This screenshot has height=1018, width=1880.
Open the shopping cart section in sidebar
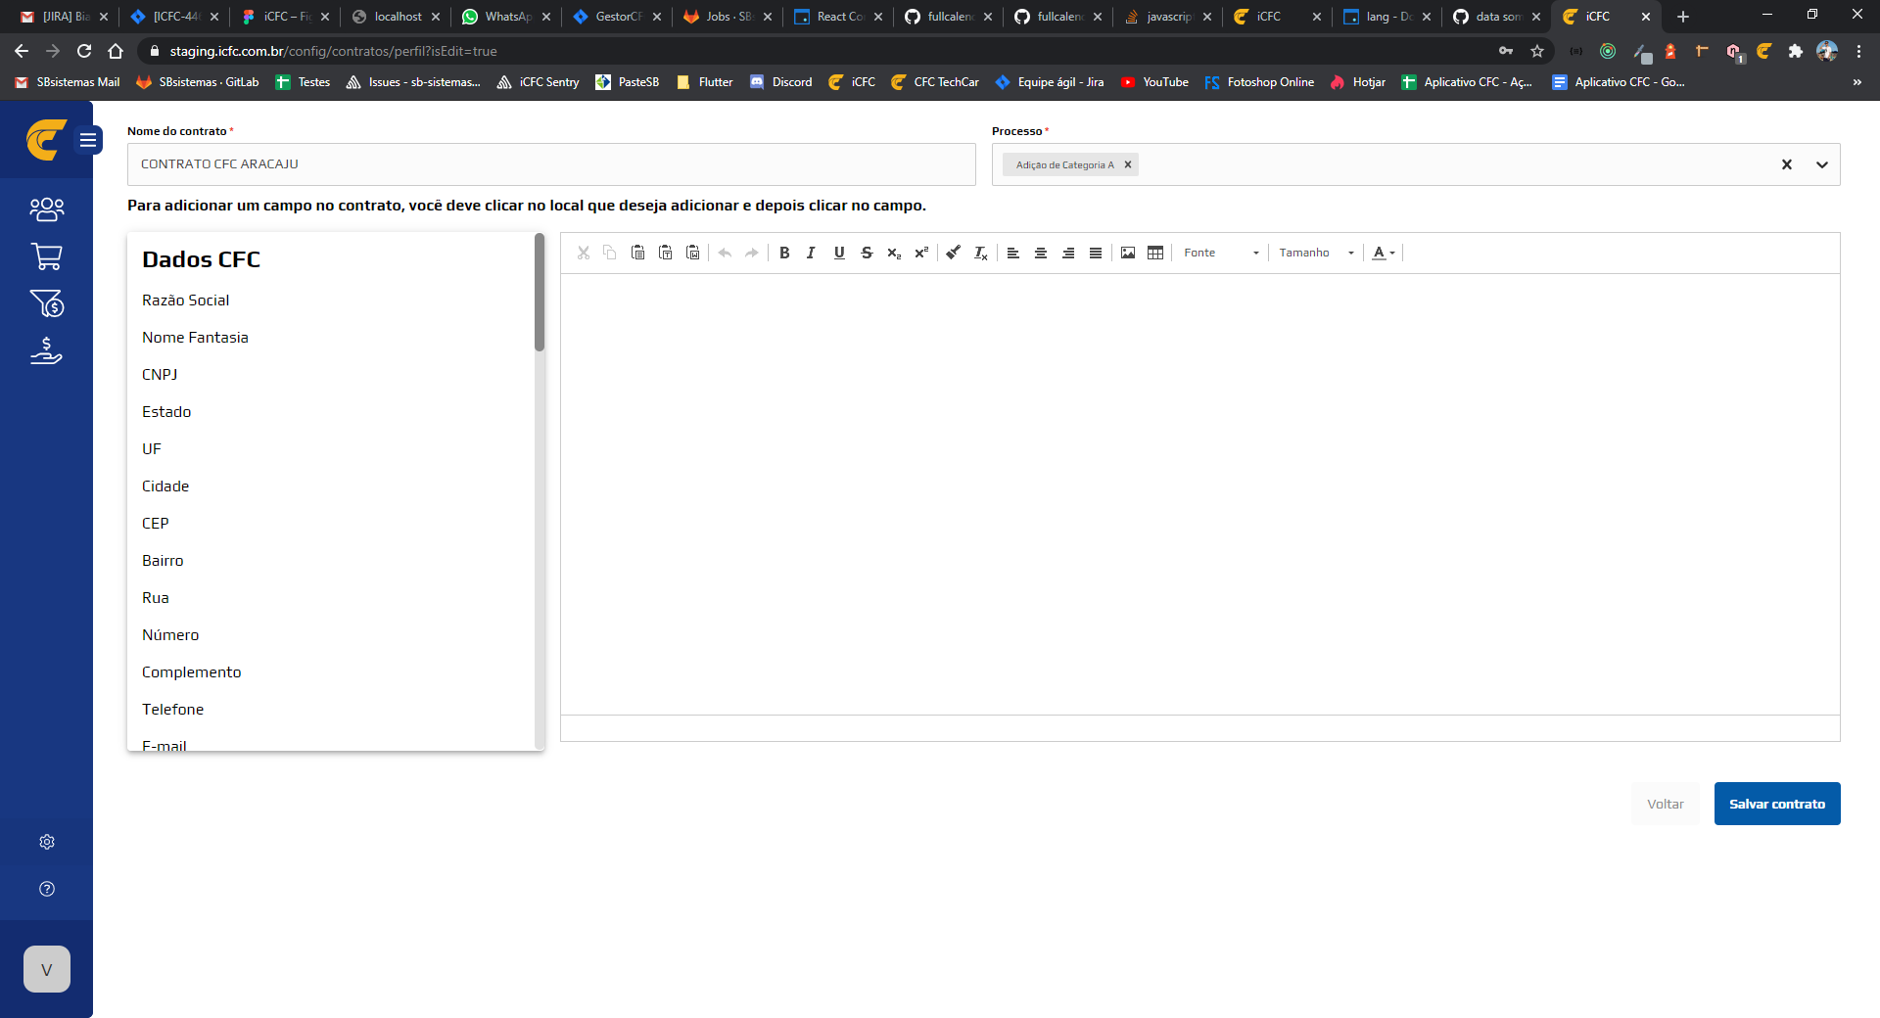tap(46, 256)
